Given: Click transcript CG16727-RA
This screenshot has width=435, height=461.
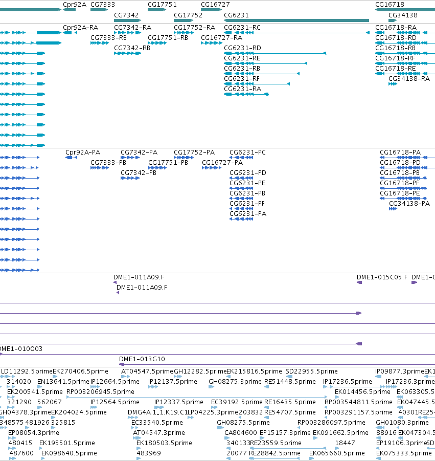Looking at the screenshot, I should tap(221, 38).
